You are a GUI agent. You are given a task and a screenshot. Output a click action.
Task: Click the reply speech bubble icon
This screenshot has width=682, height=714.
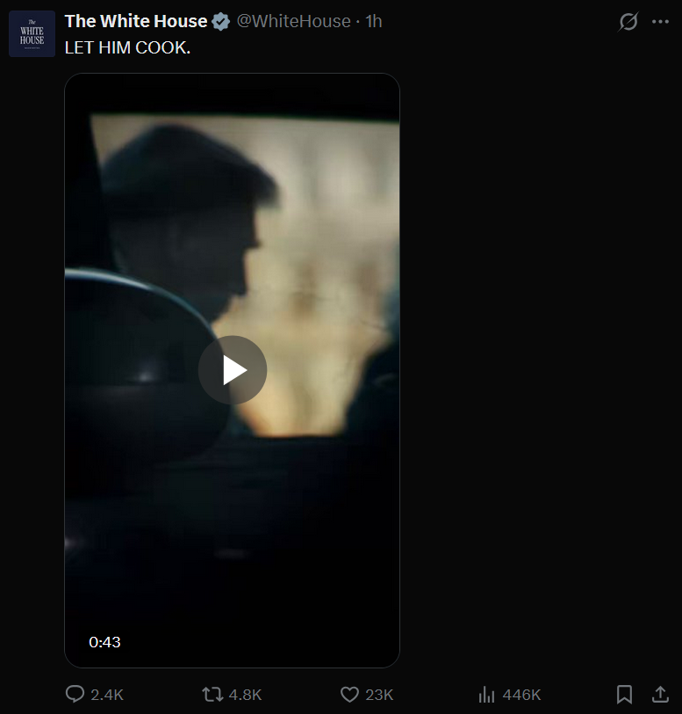[x=75, y=695]
